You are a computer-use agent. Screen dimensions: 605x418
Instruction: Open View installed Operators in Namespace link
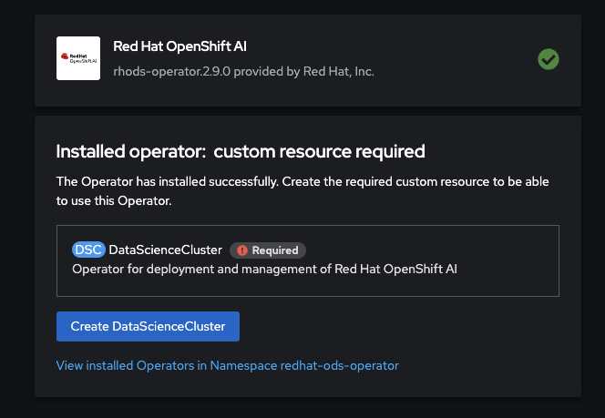coord(227,365)
